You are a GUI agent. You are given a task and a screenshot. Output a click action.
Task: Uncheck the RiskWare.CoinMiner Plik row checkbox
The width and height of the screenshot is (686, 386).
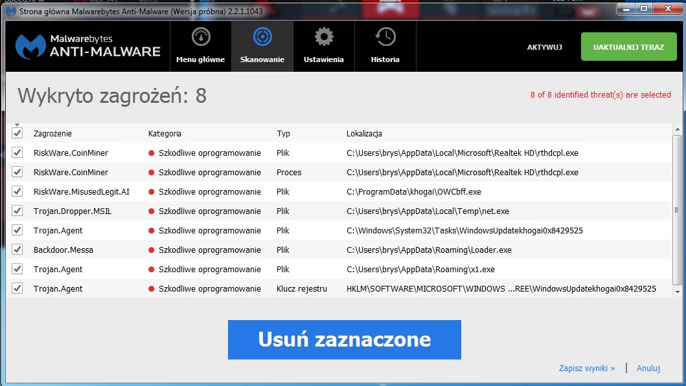point(17,153)
